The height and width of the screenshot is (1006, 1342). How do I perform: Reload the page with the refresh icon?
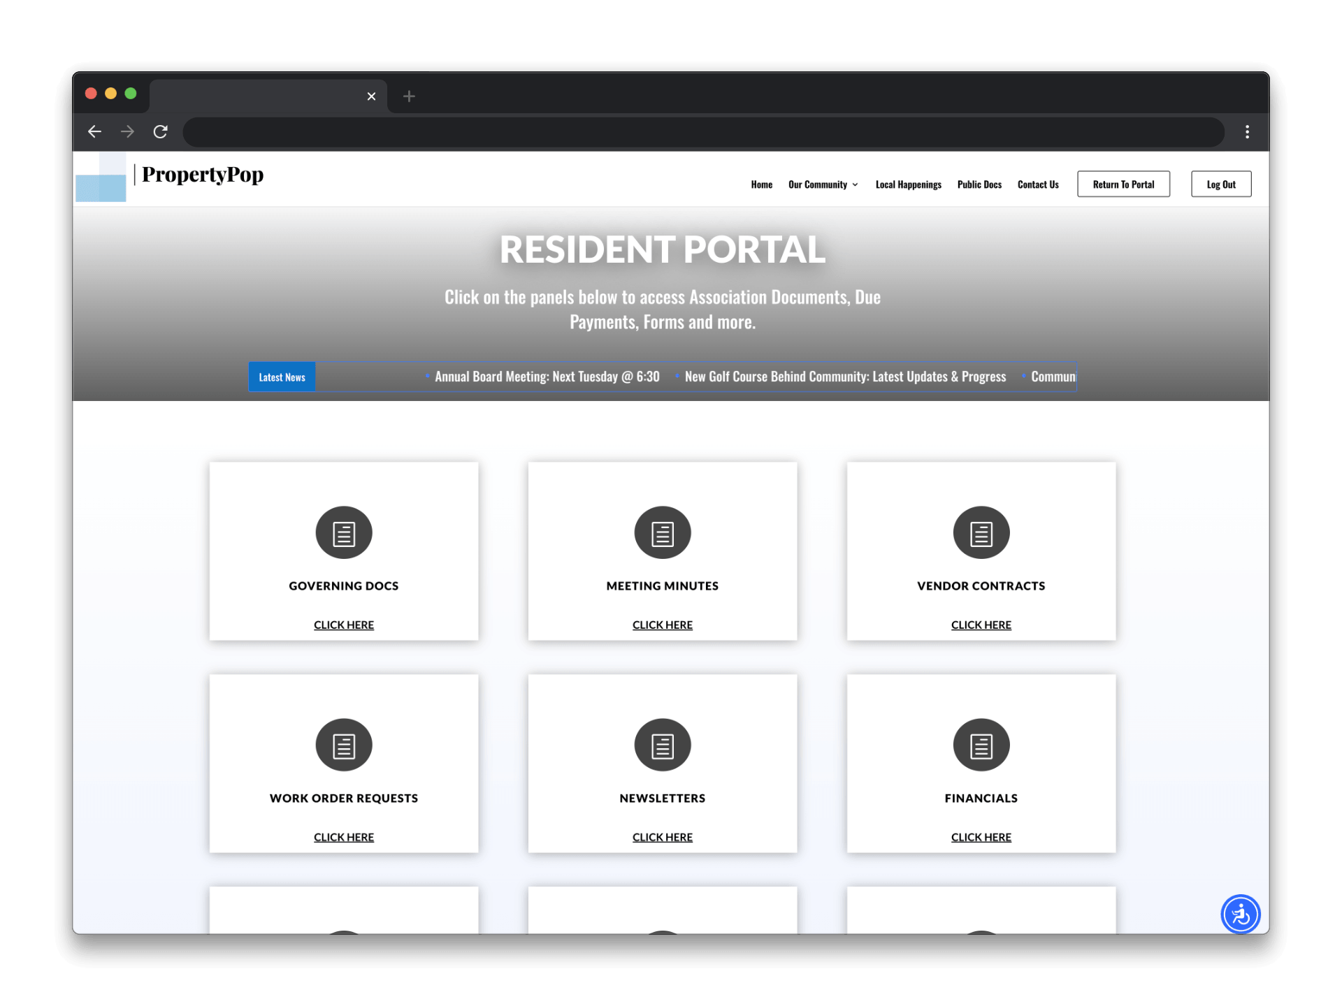tap(161, 131)
